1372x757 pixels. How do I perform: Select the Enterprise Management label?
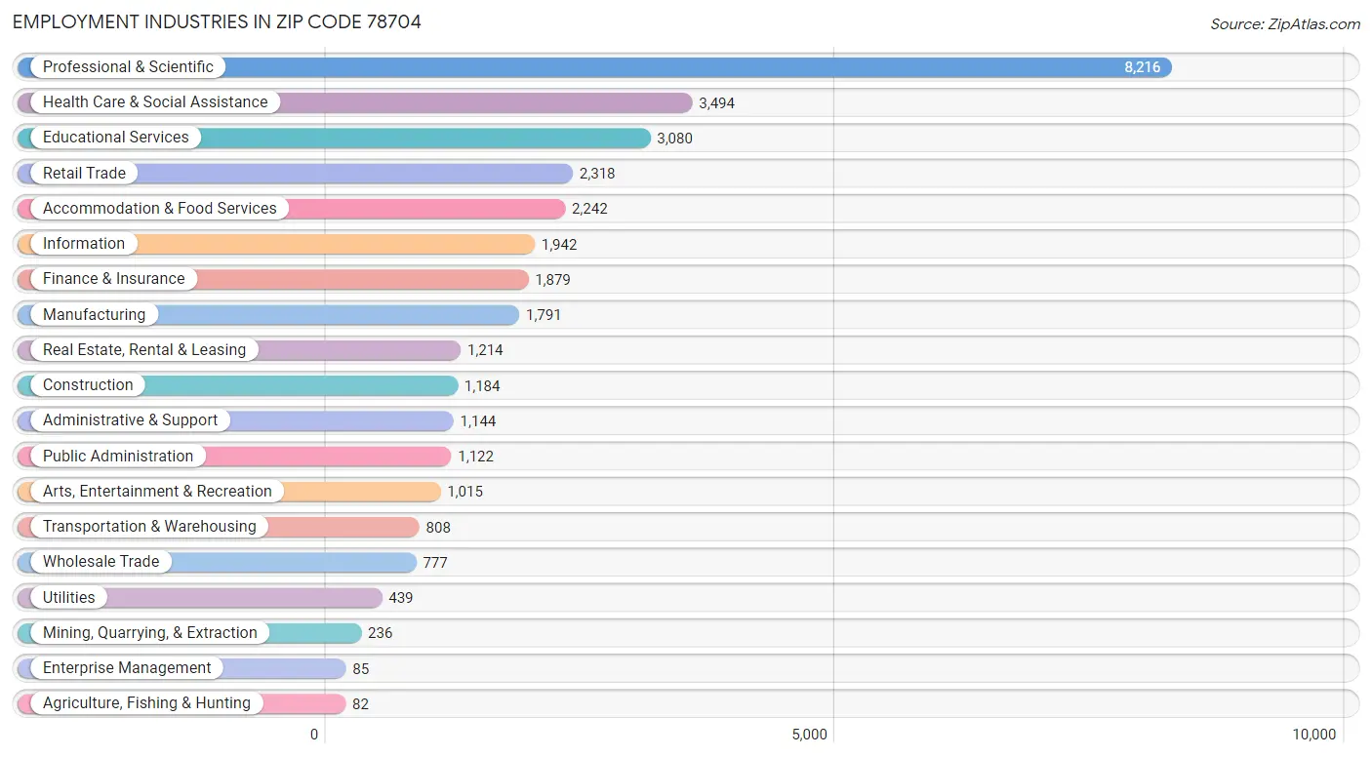pos(127,668)
